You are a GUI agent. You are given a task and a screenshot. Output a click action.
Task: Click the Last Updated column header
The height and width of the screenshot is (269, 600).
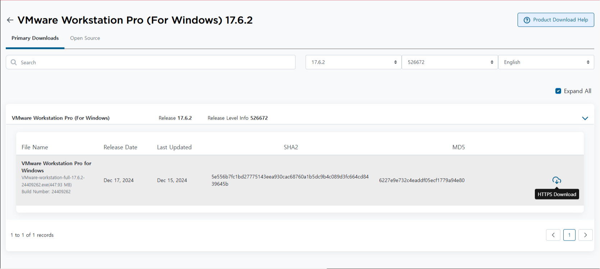[174, 147]
